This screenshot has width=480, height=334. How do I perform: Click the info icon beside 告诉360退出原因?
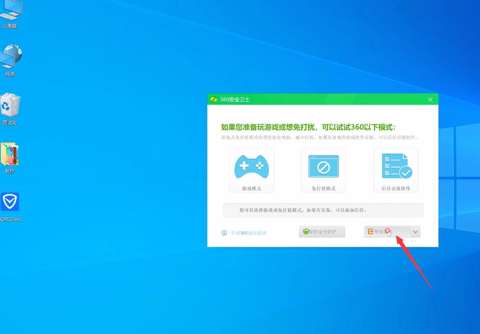224,233
